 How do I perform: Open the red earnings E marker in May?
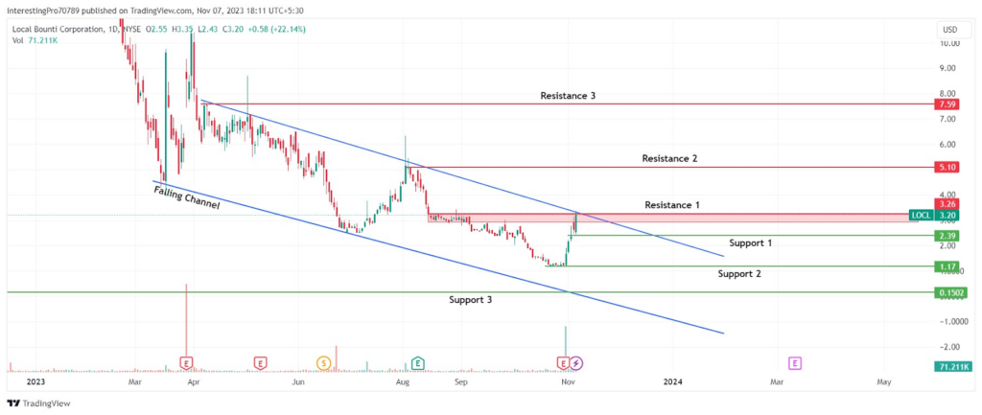click(259, 361)
